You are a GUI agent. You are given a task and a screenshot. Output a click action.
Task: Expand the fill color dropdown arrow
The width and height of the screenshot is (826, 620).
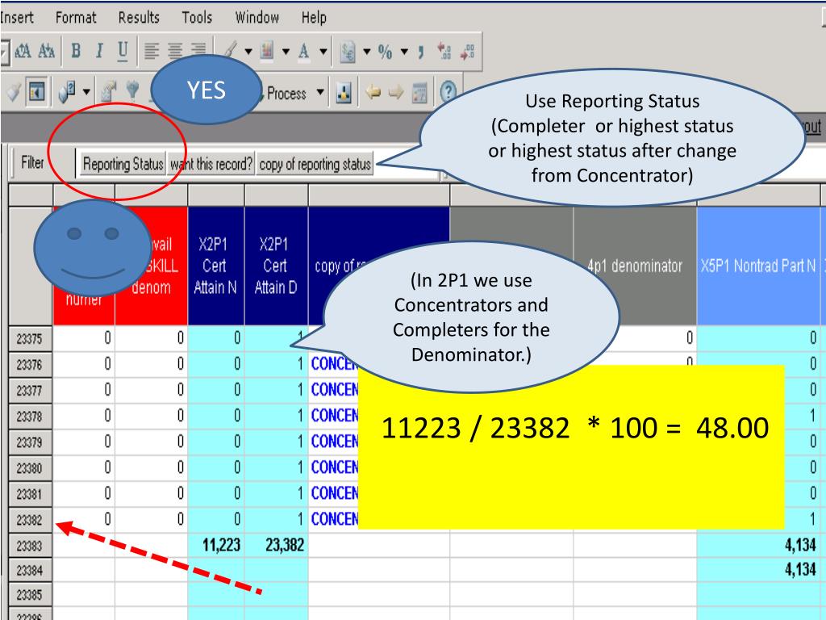click(286, 52)
